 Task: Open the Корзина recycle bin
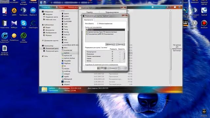click(x=204, y=113)
